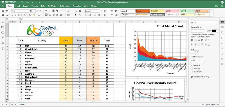
Task: Open the Search icon in left sidebar
Action: pos(3,22)
